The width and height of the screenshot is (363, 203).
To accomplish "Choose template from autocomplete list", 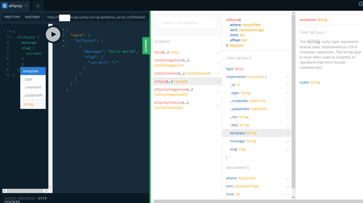I will pyautogui.click(x=33, y=71).
